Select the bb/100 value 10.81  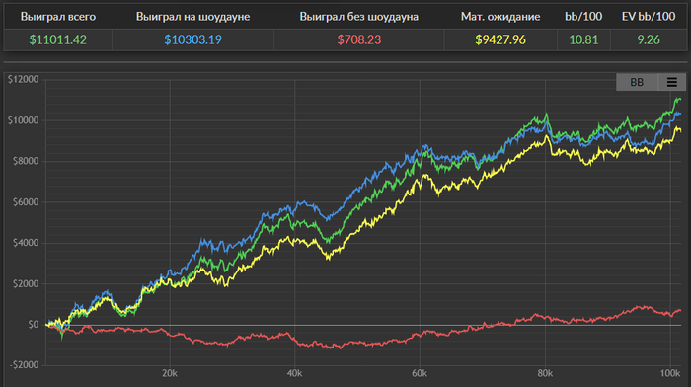583,40
